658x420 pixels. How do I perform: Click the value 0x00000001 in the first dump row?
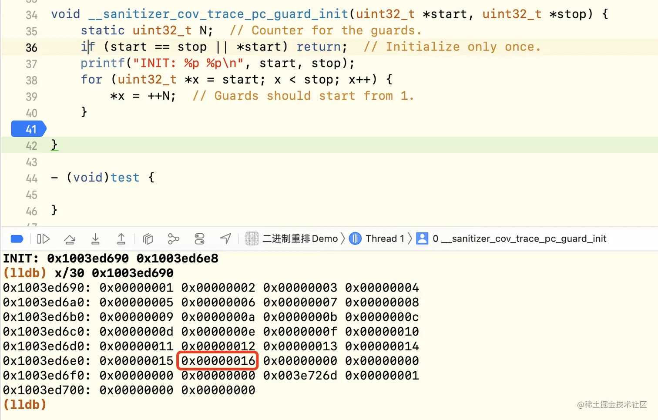coord(136,288)
